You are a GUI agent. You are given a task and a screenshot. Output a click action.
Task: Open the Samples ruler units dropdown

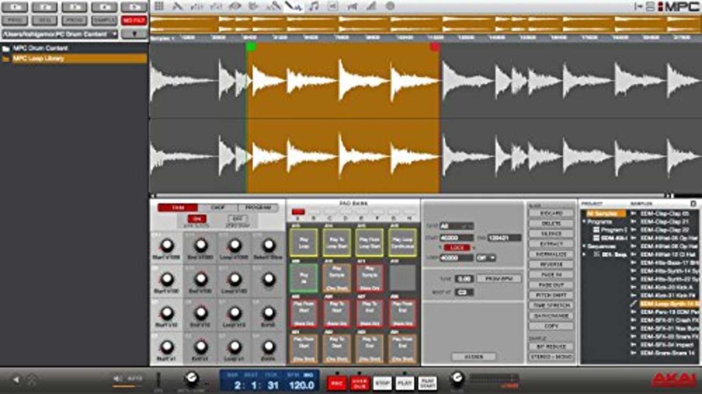(163, 38)
